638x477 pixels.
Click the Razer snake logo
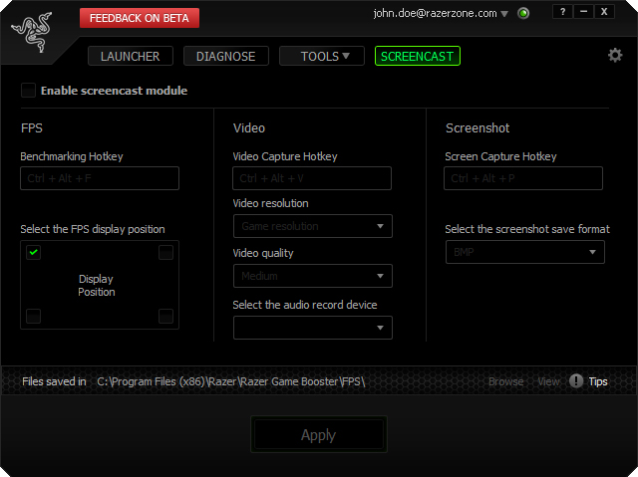click(32, 33)
